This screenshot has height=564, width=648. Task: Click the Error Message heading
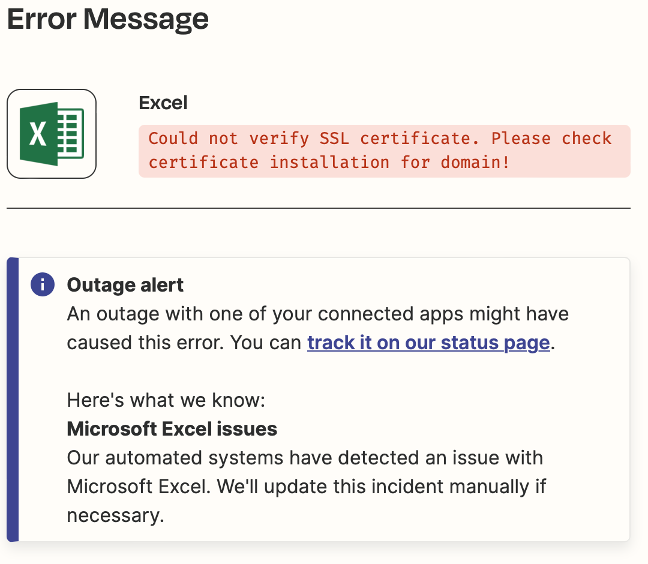(108, 19)
